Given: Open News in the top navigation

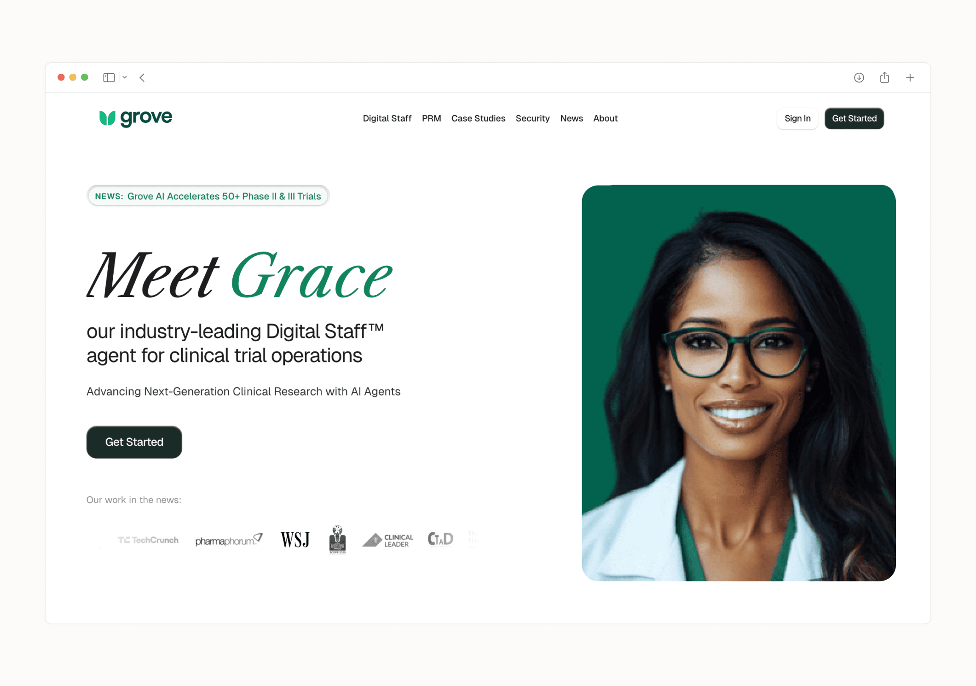Looking at the screenshot, I should coord(572,118).
